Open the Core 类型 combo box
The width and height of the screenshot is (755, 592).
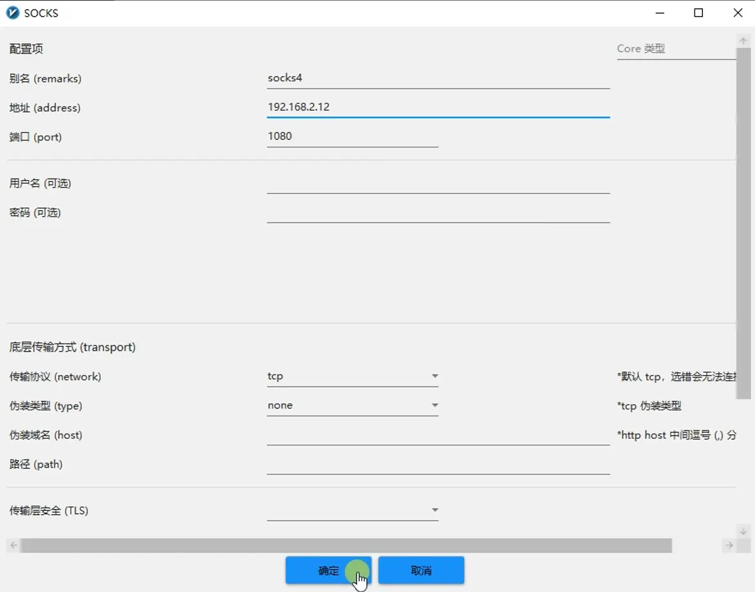point(676,49)
